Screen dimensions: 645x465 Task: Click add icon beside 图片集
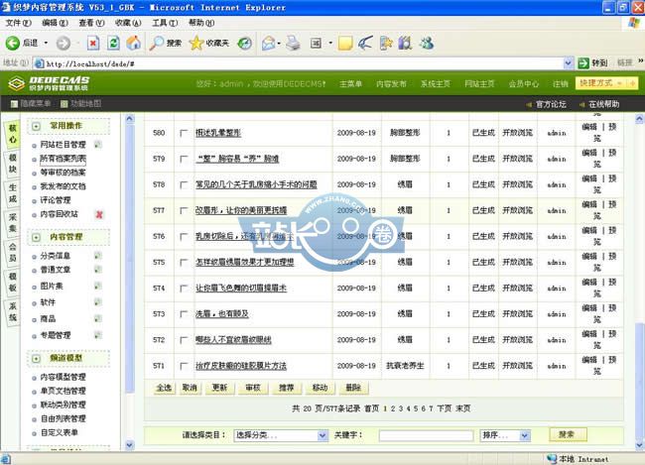98,286
